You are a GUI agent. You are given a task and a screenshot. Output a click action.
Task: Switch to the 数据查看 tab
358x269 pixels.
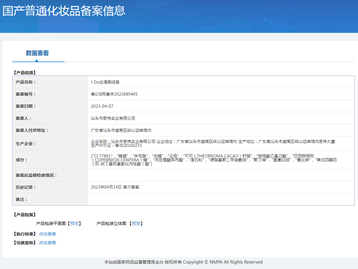point(37,53)
